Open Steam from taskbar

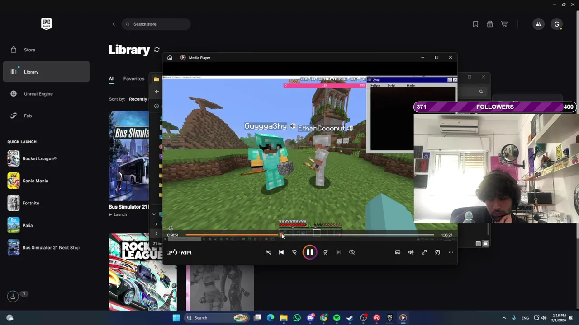coord(350,318)
